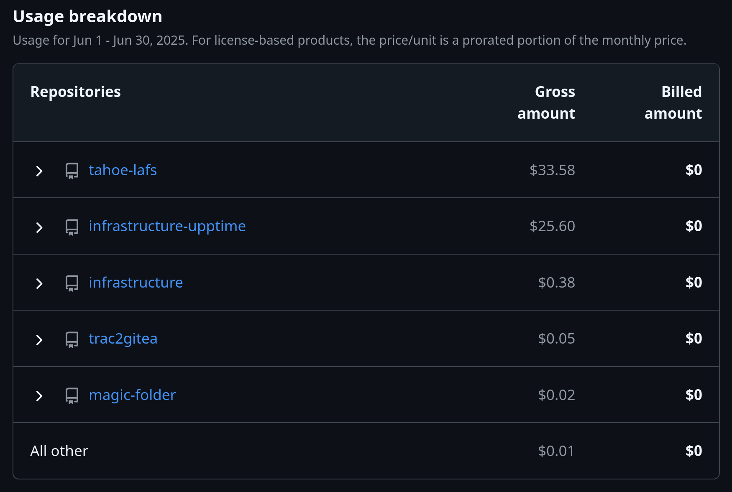Click the $33.58 gross amount for tahoe-lafs
732x492 pixels.
[x=552, y=170]
